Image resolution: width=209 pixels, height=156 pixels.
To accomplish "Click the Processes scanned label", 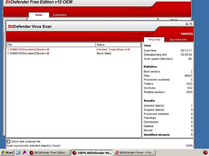I will (156, 80).
